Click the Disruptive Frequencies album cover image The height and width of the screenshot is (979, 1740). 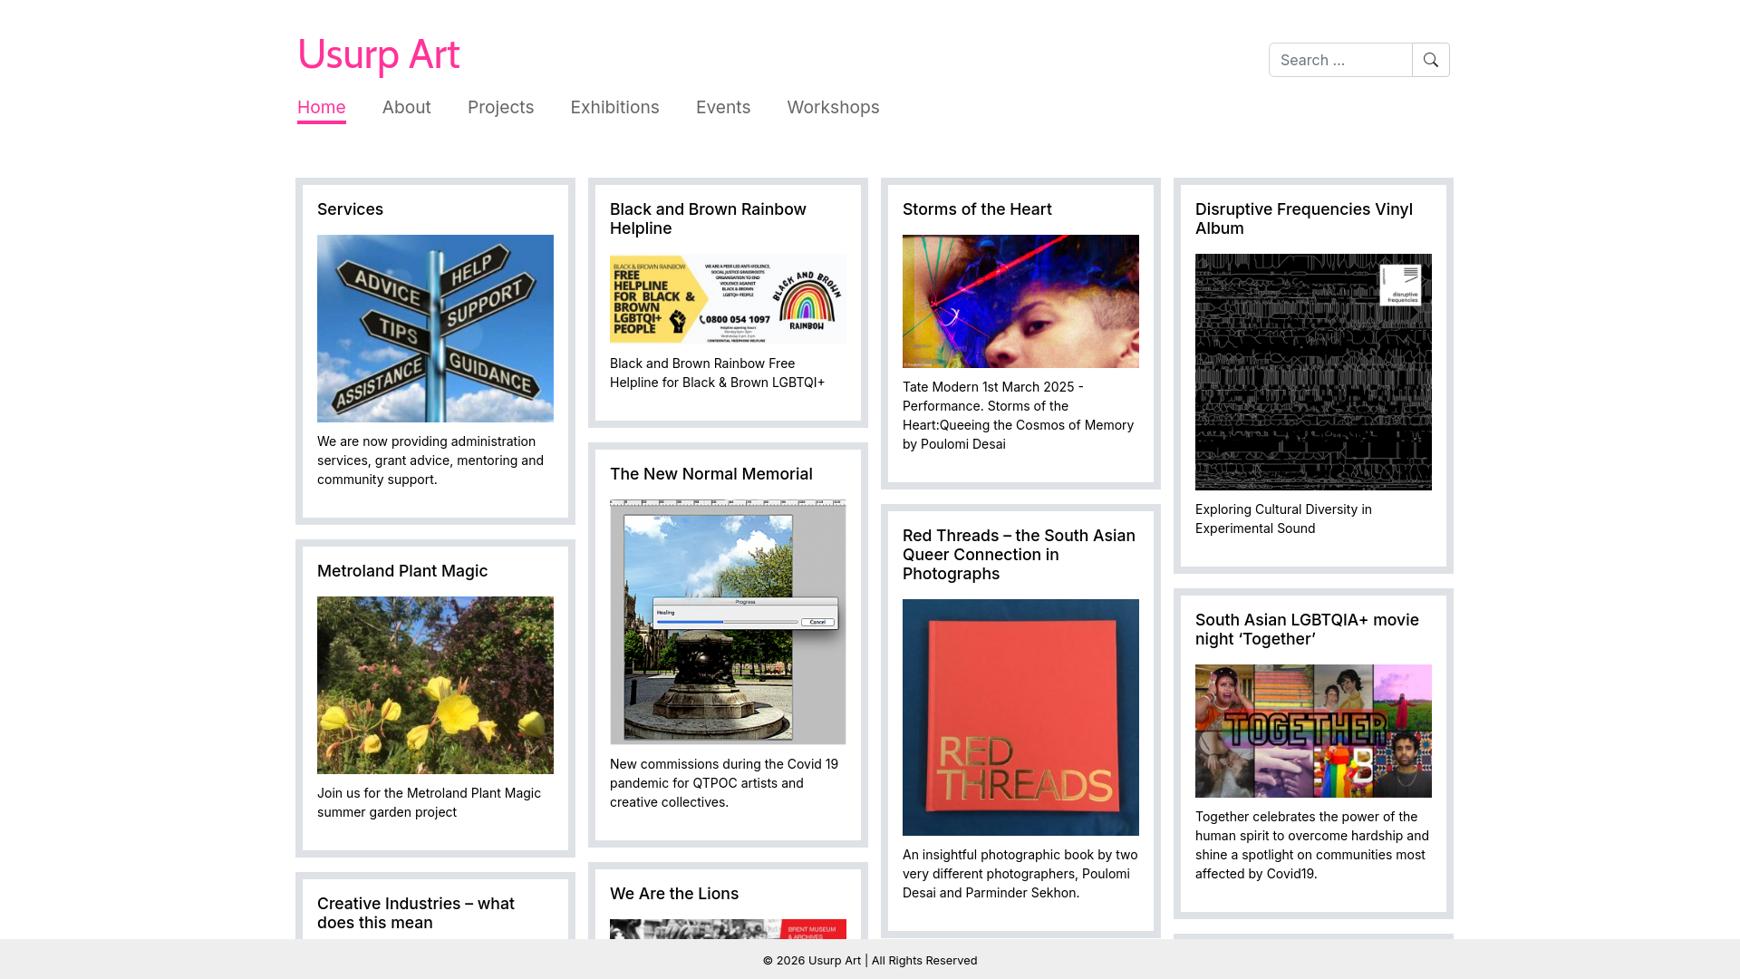[x=1313, y=372]
